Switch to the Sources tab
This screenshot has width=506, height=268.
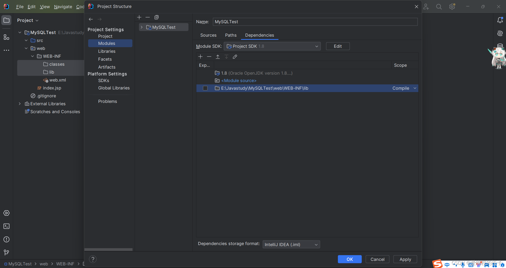coord(208,35)
